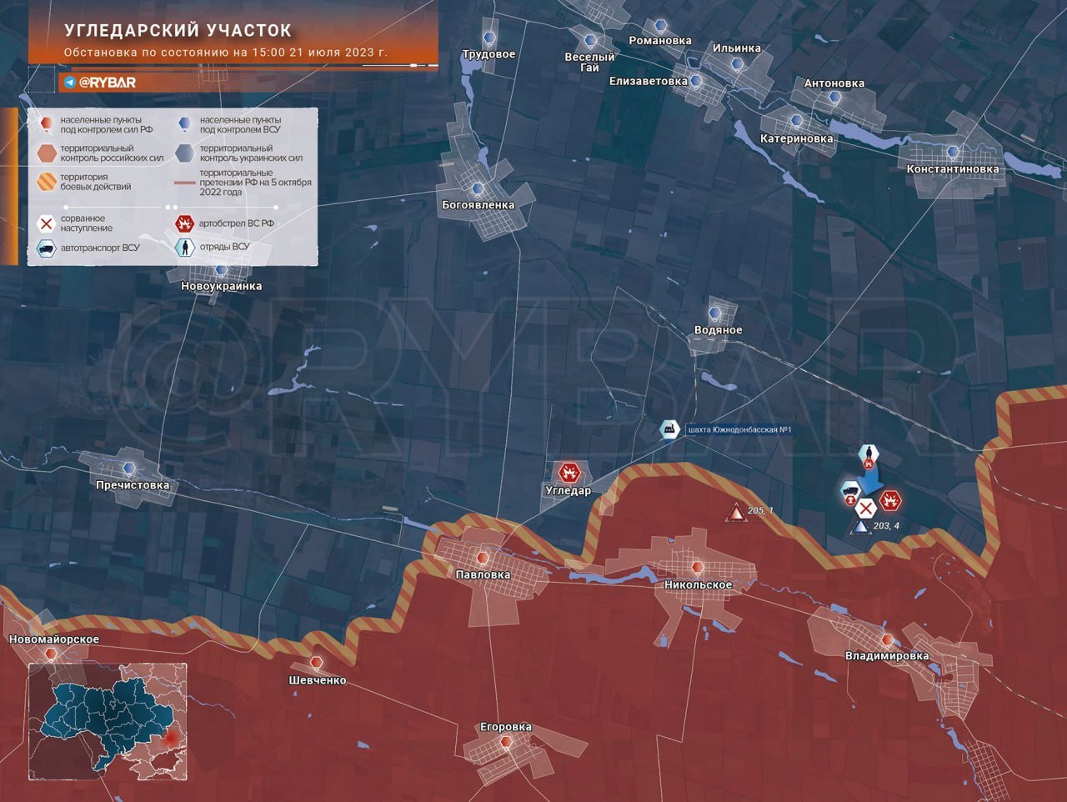Click the Telegram icon beside @RYBAR
Image resolution: width=1067 pixels, height=802 pixels.
(70, 83)
